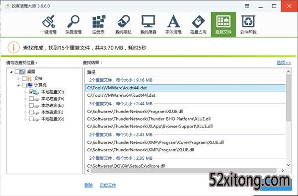Select the 系统隐私 privacy cleanup icon

point(123,24)
